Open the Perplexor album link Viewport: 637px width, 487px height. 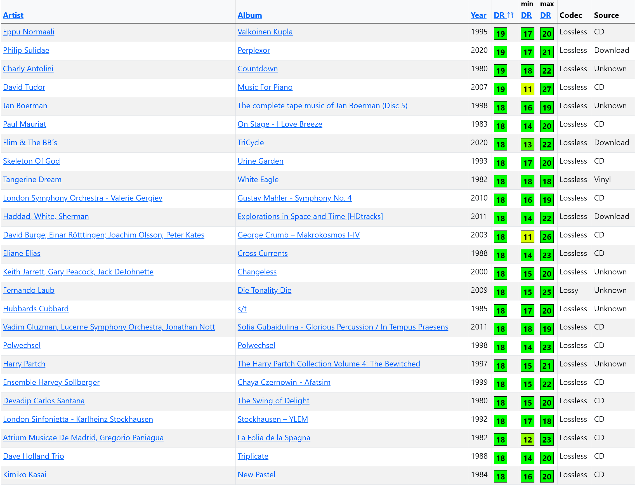click(254, 50)
